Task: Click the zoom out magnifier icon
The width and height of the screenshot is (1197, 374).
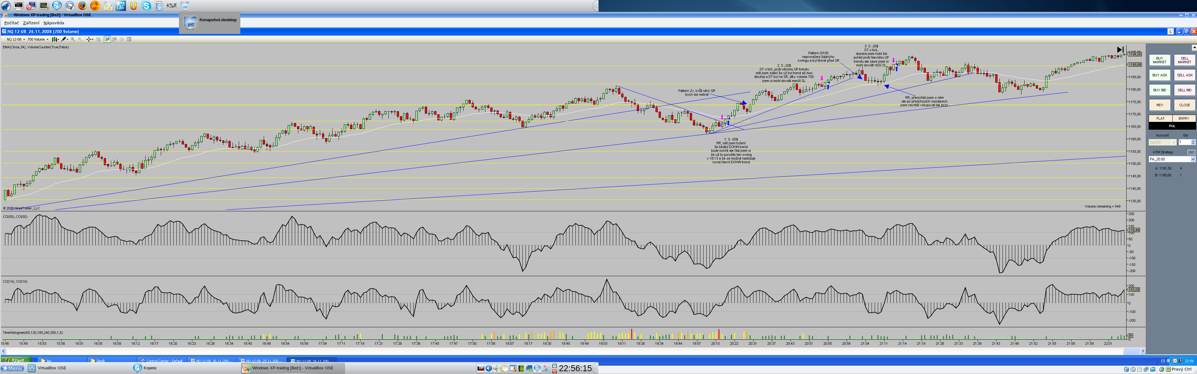Action: coord(80,40)
